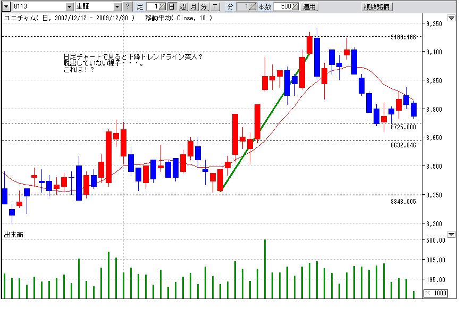Click the 9180.186 price line label
This screenshot has height=323, width=465.
(x=403, y=37)
